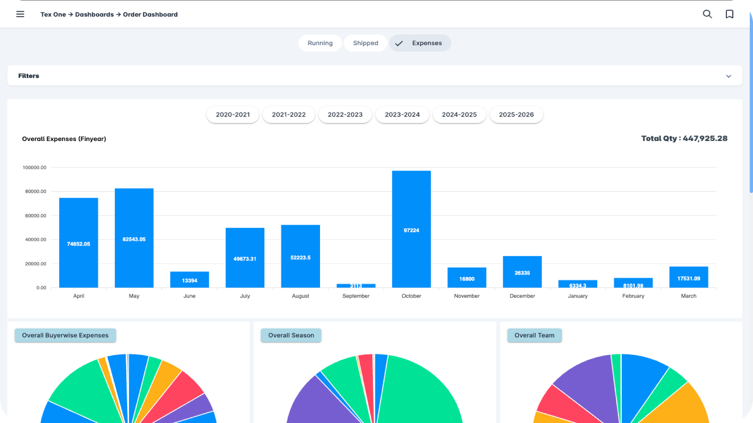Click the bookmark icon in header
Screen dimensions: 753x423
point(729,14)
